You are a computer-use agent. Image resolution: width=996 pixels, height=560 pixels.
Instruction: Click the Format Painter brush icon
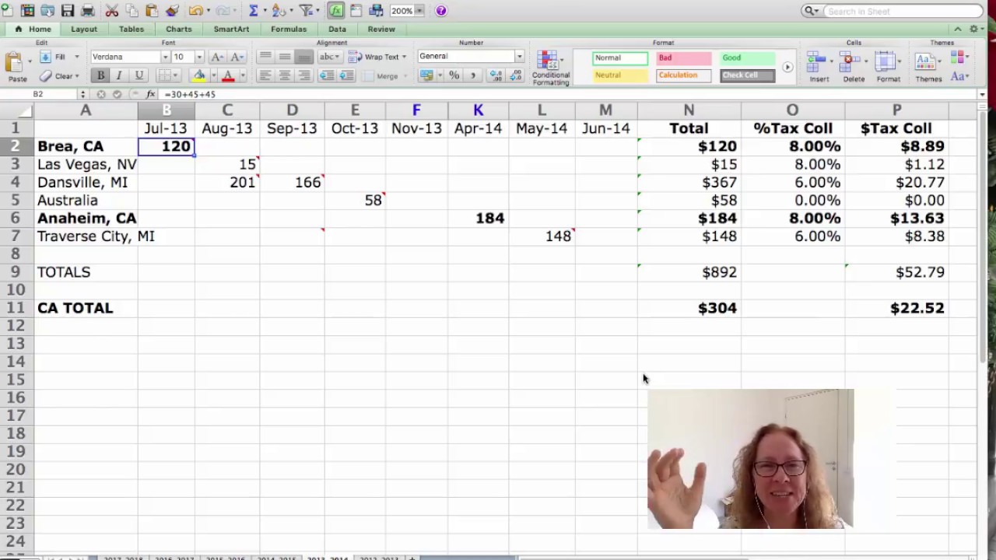(172, 11)
